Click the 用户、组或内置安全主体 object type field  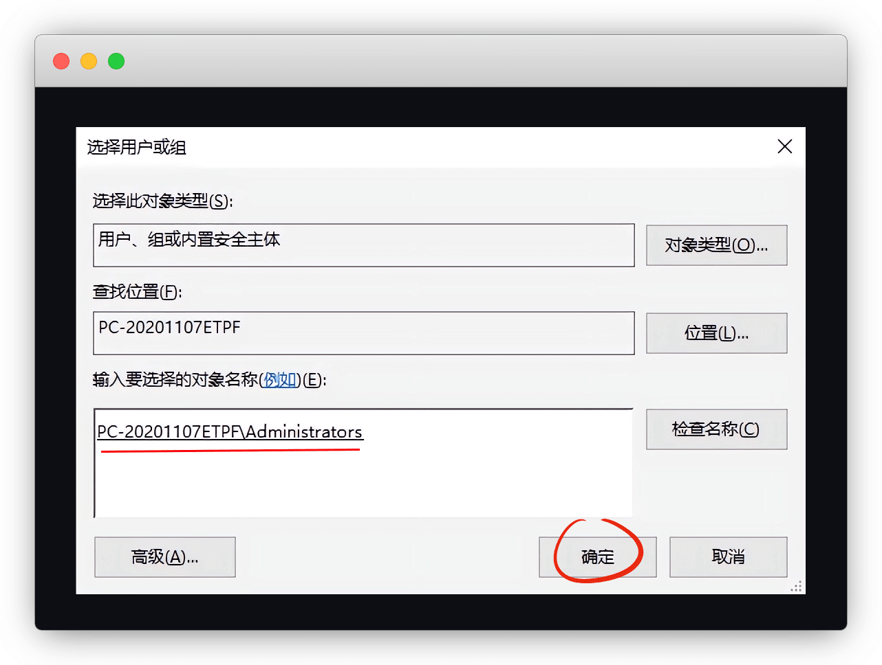(x=363, y=245)
